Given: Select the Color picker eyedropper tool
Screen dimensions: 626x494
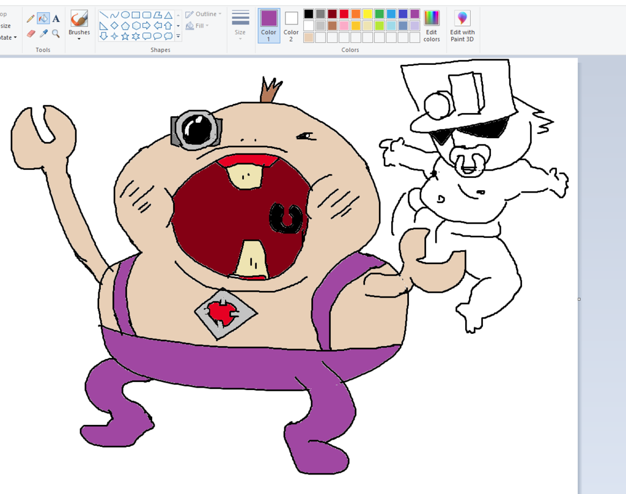Looking at the screenshot, I should pyautogui.click(x=43, y=34).
